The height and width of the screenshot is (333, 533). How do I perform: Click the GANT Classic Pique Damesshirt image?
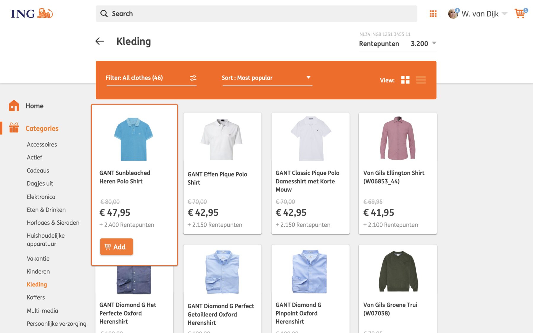pos(311,138)
